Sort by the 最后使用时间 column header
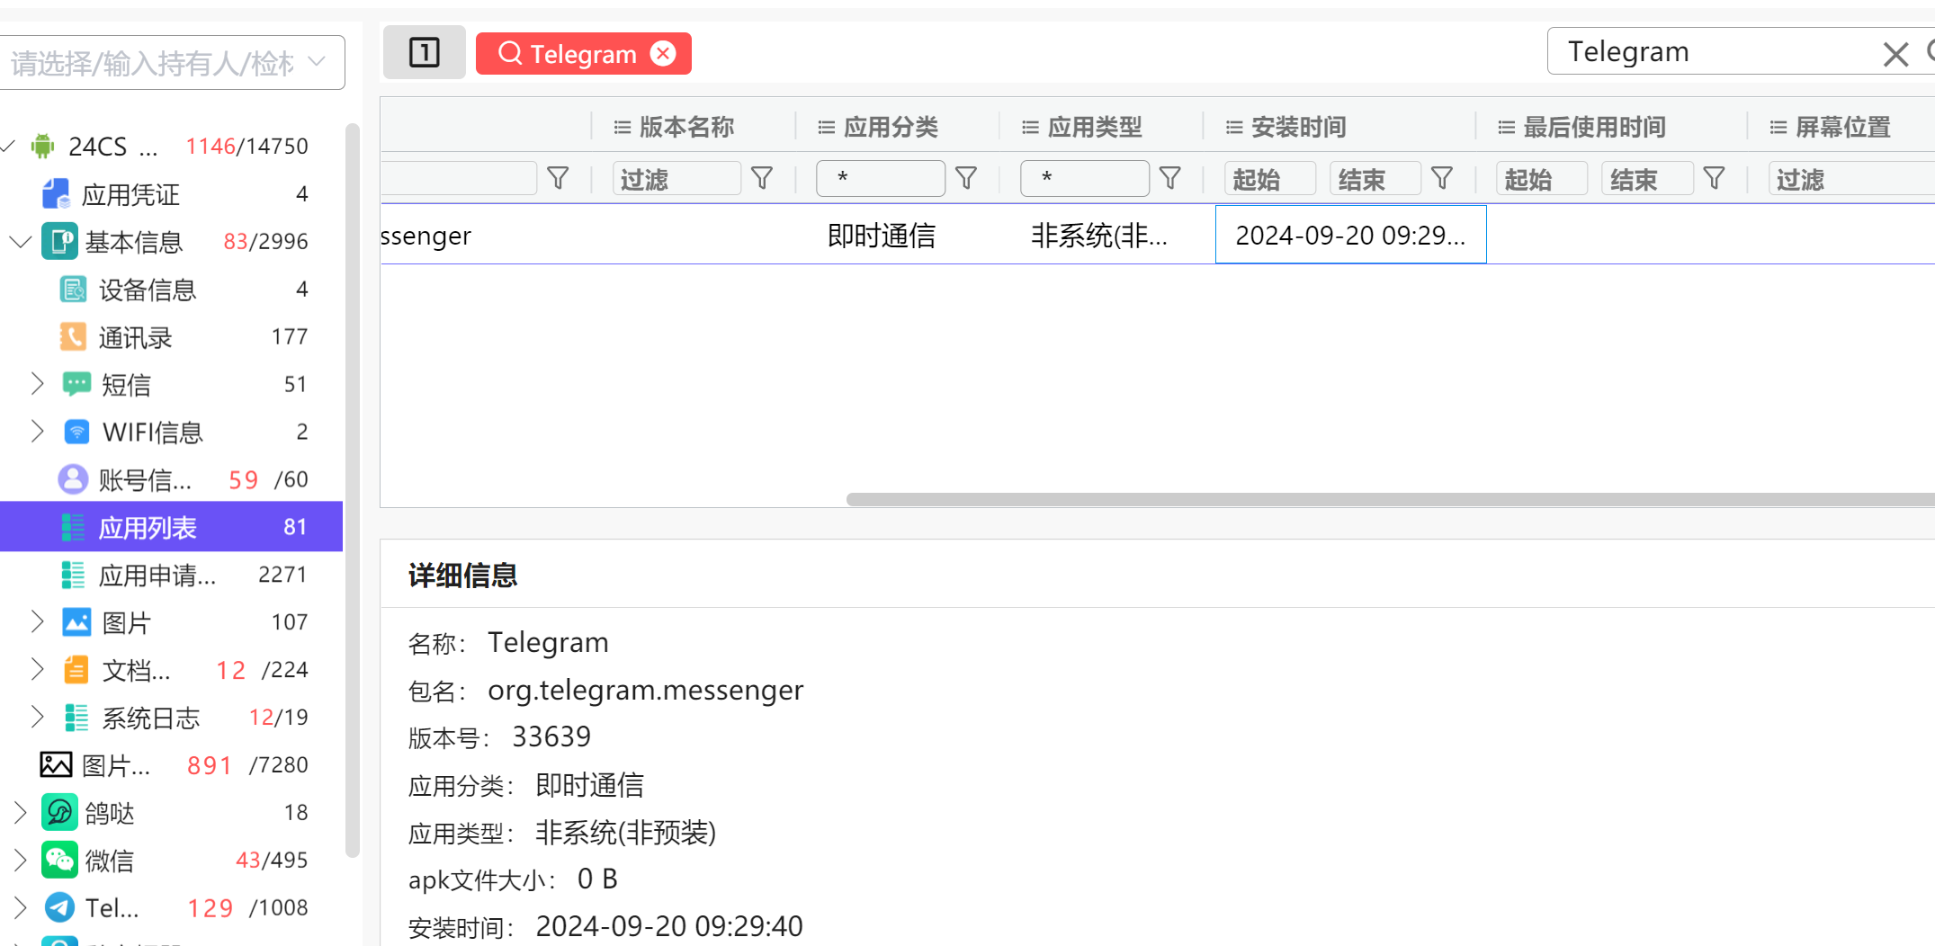This screenshot has height=946, width=1935. (x=1593, y=127)
